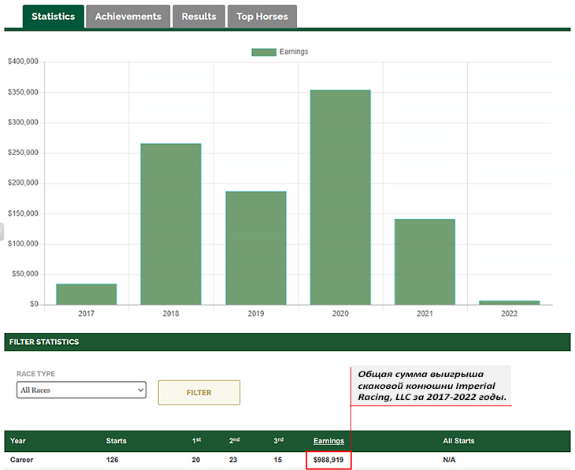Switch to the Statistics tab
Screen dimensions: 575x470
(53, 17)
